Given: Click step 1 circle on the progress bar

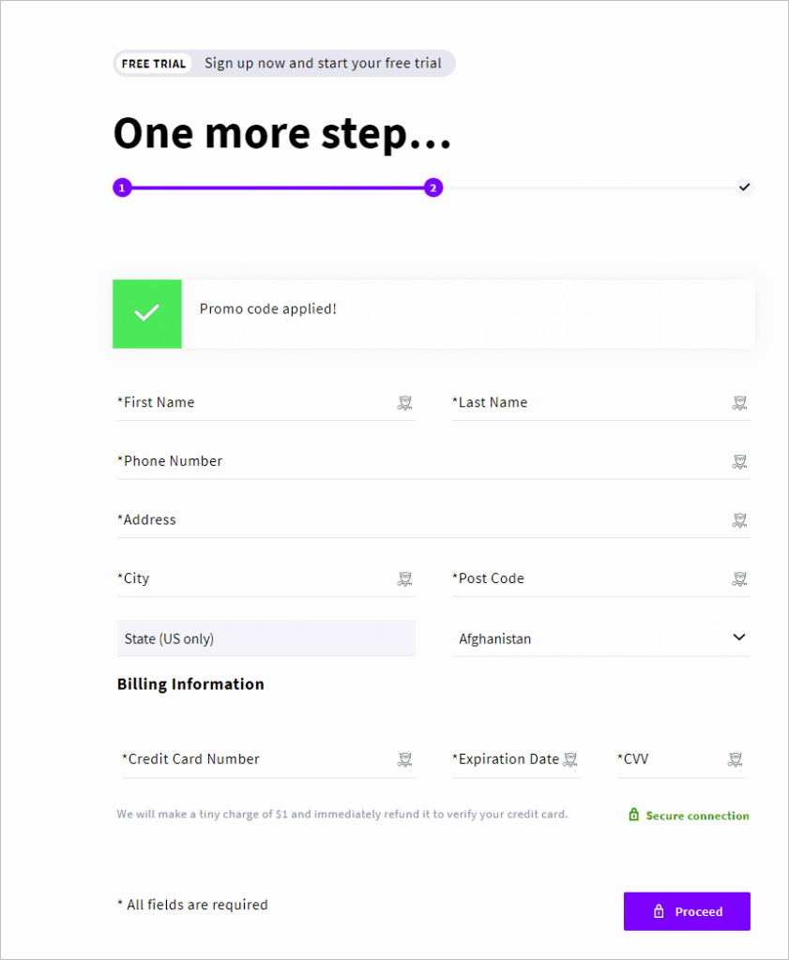Looking at the screenshot, I should point(122,187).
